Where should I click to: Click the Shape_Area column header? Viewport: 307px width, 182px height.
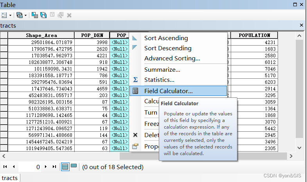[41, 35]
